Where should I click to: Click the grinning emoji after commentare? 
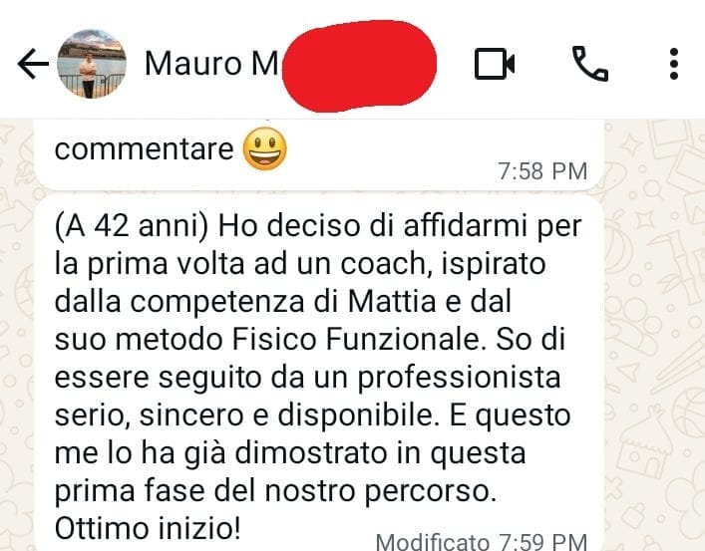(x=265, y=148)
